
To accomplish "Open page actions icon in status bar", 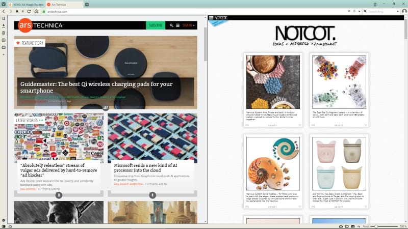I will click(359, 226).
